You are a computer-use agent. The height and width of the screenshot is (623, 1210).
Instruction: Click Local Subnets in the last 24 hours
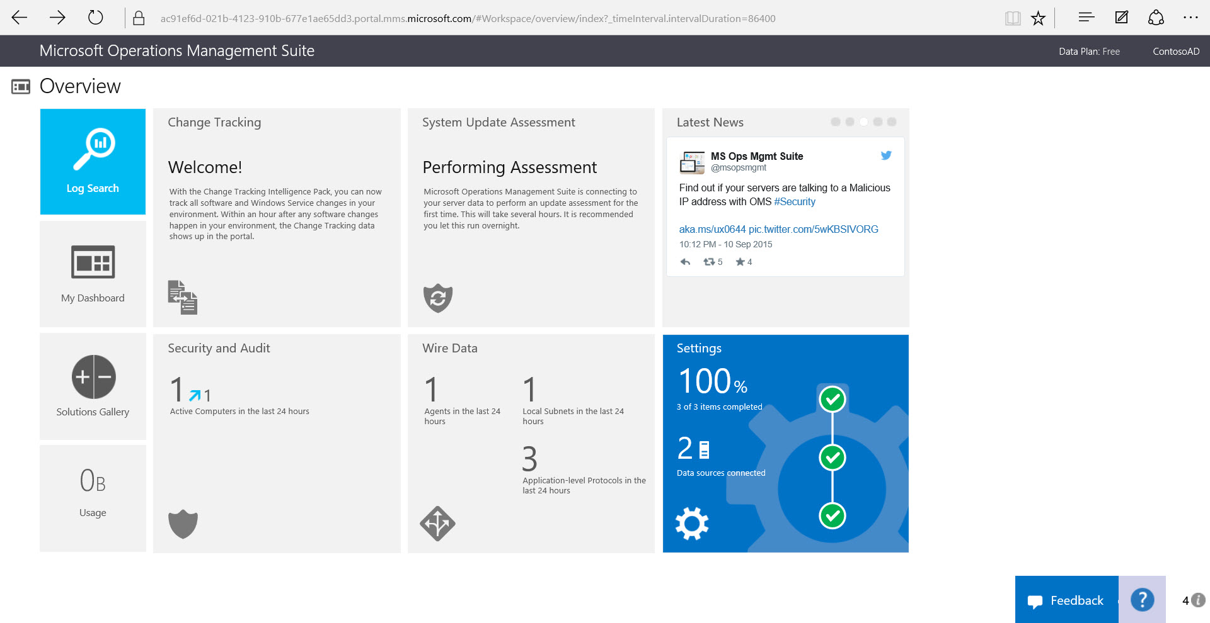click(x=573, y=416)
